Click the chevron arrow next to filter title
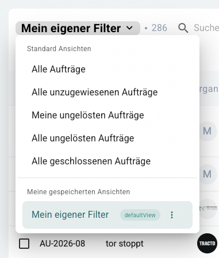 129,28
